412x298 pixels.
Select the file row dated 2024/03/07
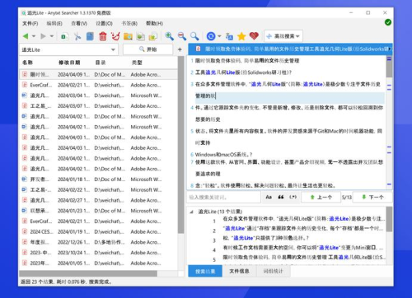(98, 106)
